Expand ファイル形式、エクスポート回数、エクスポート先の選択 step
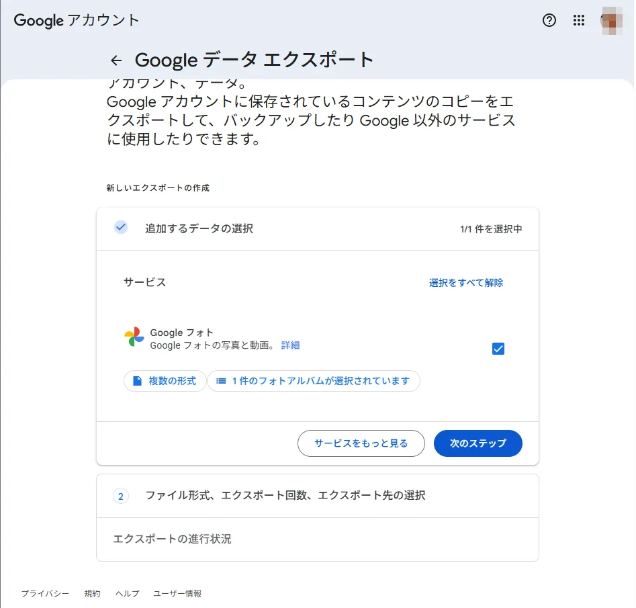 click(x=318, y=496)
